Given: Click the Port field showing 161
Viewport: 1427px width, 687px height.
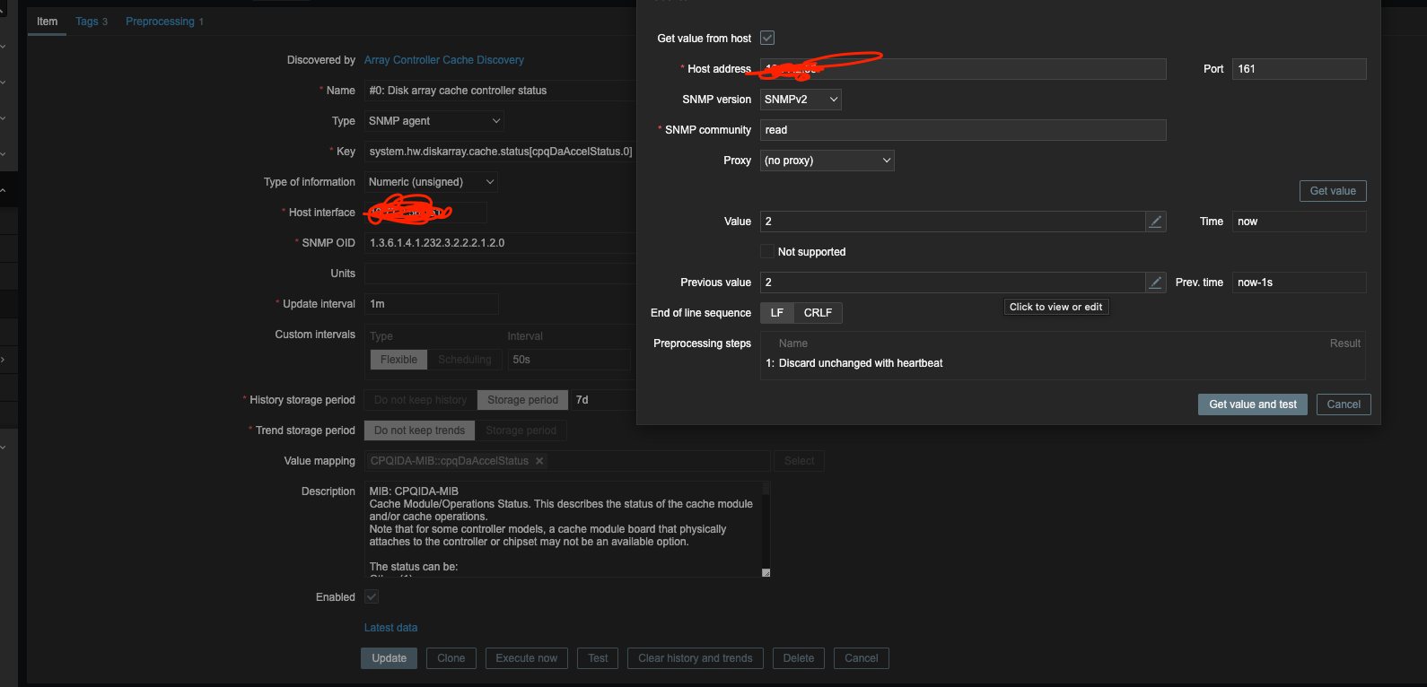Looking at the screenshot, I should [x=1300, y=69].
